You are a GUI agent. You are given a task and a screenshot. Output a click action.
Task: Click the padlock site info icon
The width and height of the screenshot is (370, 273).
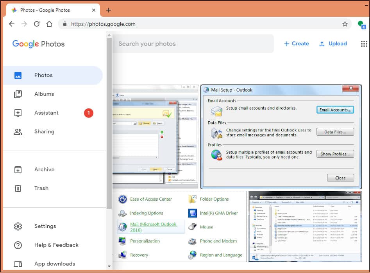point(64,24)
